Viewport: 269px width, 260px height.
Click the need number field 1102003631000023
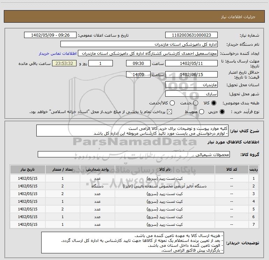(x=191, y=35)
